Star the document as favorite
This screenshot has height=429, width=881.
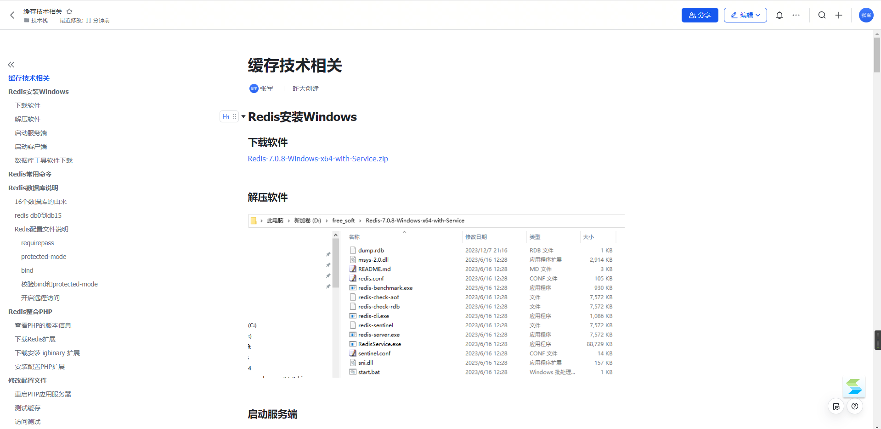tap(69, 11)
